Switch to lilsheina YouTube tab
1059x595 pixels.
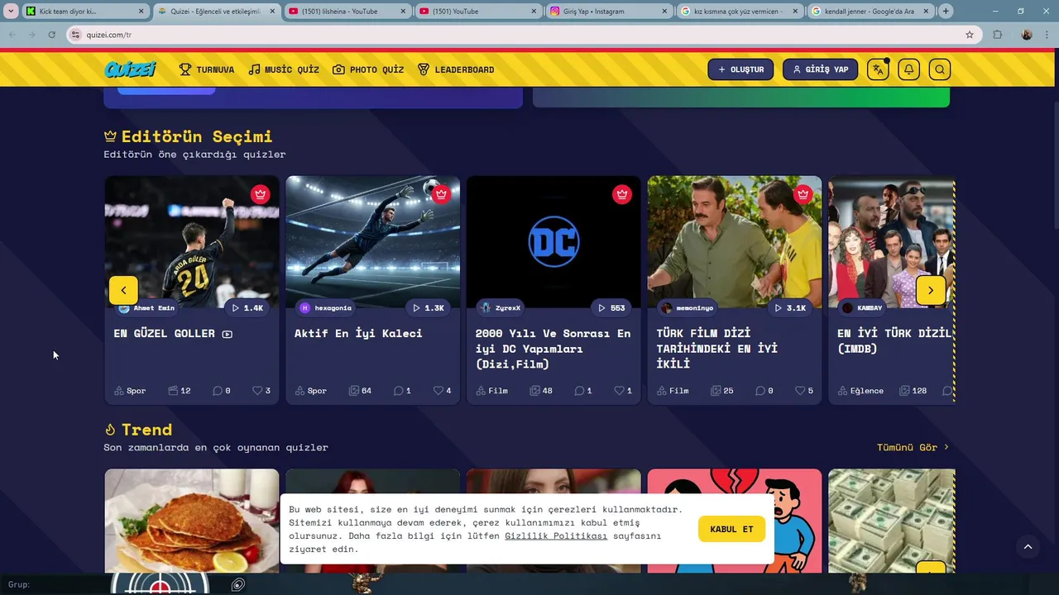click(x=346, y=12)
